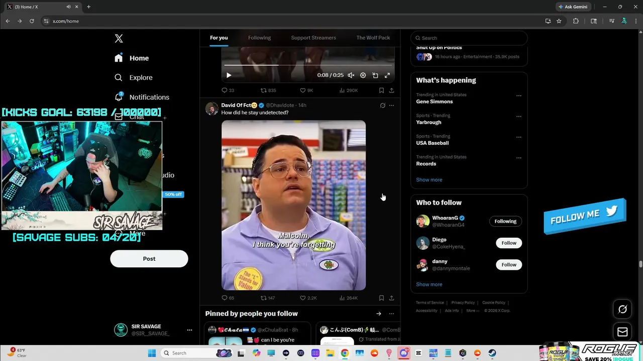Open options for Pinned by people section

(x=391, y=314)
